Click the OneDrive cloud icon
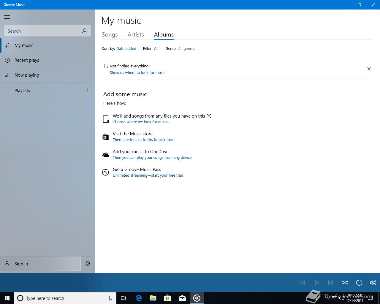Image resolution: width=380 pixels, height=304 pixels. [105, 155]
